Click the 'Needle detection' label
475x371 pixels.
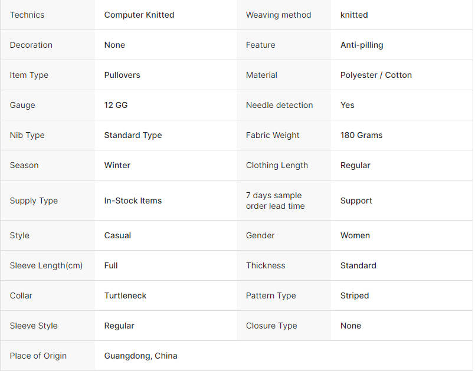coord(279,105)
